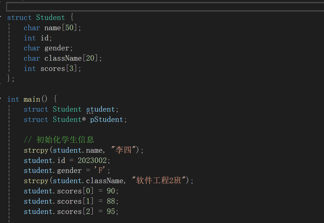324x223 pixels.
Task: Click strcpy on the student.name line
Action: coord(36,151)
